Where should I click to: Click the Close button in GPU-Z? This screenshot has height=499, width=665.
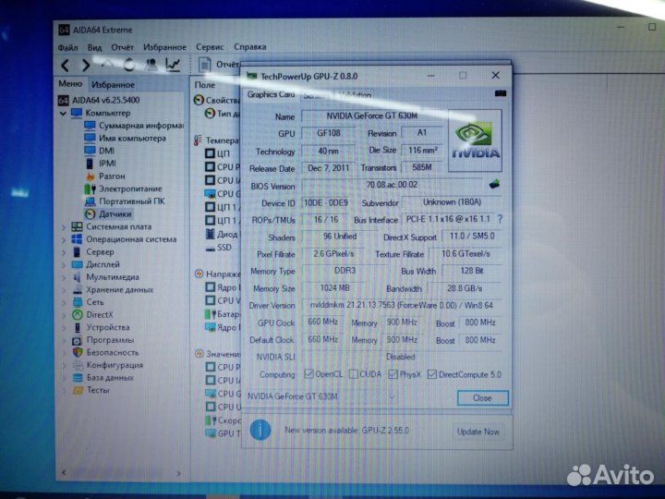tap(482, 398)
